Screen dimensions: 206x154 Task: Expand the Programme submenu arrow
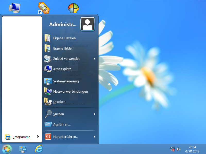(38, 137)
